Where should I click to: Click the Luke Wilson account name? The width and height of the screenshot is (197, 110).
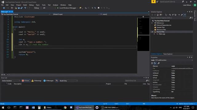(187, 5)
